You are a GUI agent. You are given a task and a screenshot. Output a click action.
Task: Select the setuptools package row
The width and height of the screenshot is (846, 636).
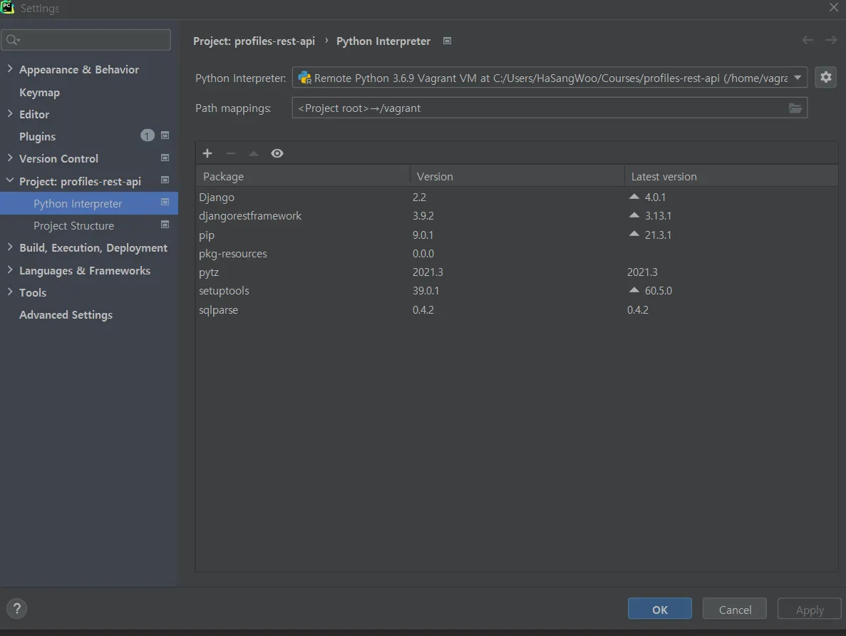point(517,290)
